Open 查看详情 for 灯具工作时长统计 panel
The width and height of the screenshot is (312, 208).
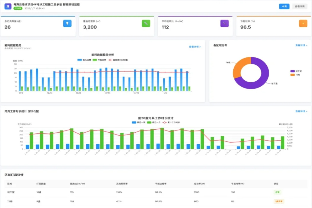(x=301, y=111)
